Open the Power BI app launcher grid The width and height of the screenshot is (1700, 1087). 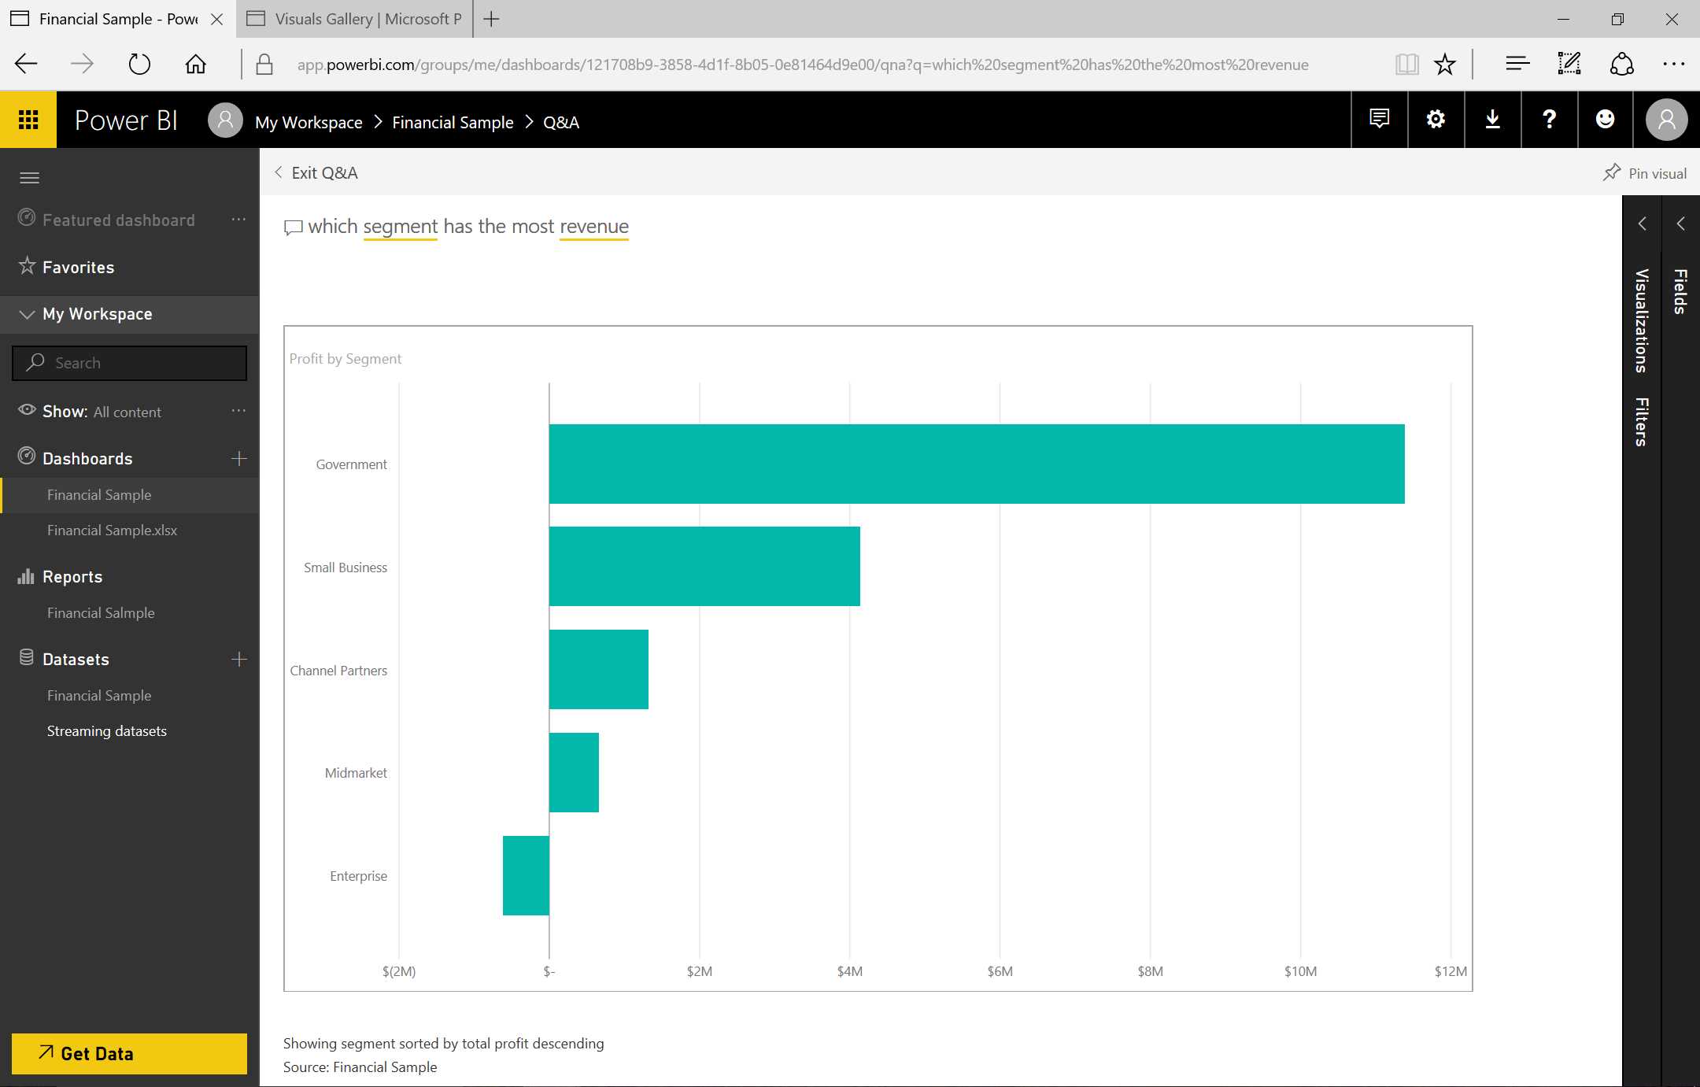tap(28, 120)
